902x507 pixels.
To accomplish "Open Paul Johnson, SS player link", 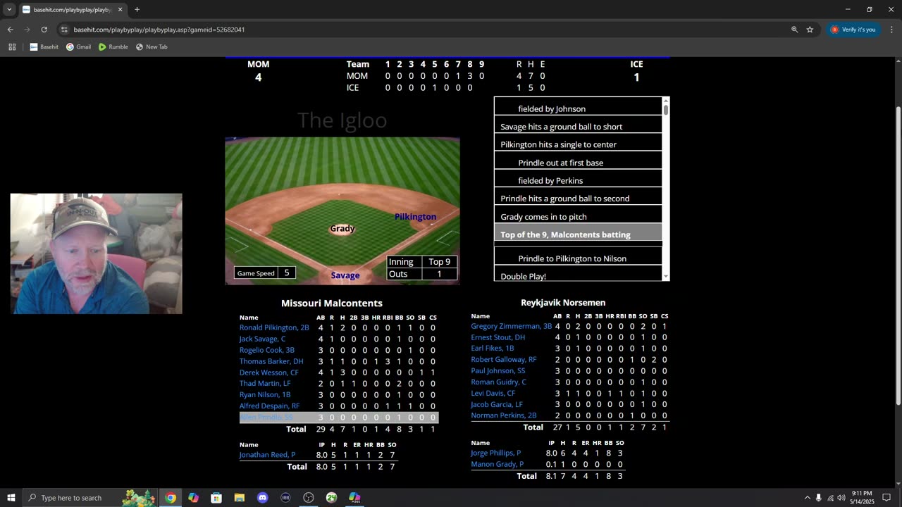I will coord(498,371).
